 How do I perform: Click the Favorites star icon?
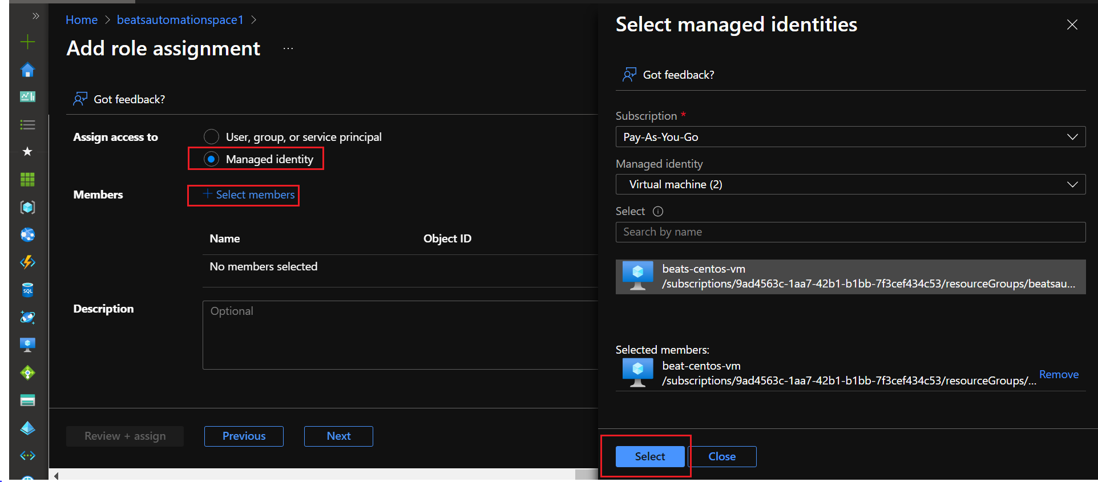click(27, 152)
